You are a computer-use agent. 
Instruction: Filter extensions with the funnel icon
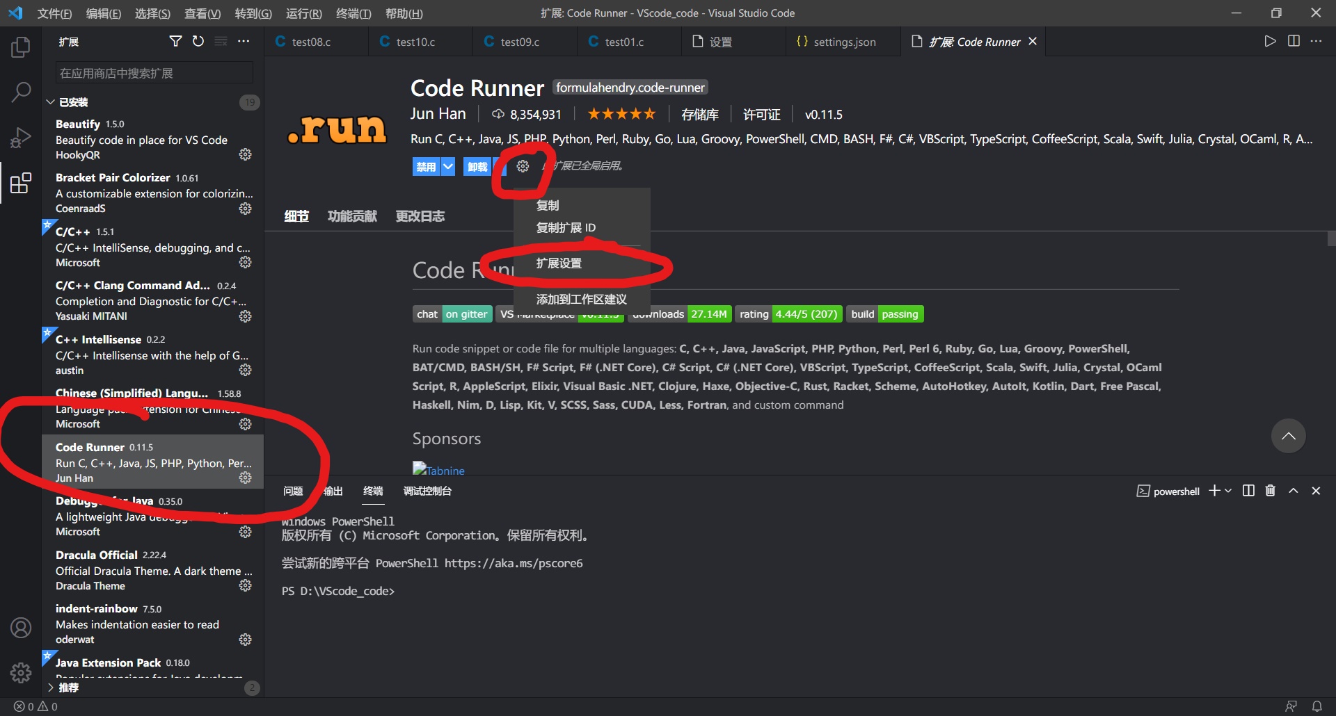[175, 42]
